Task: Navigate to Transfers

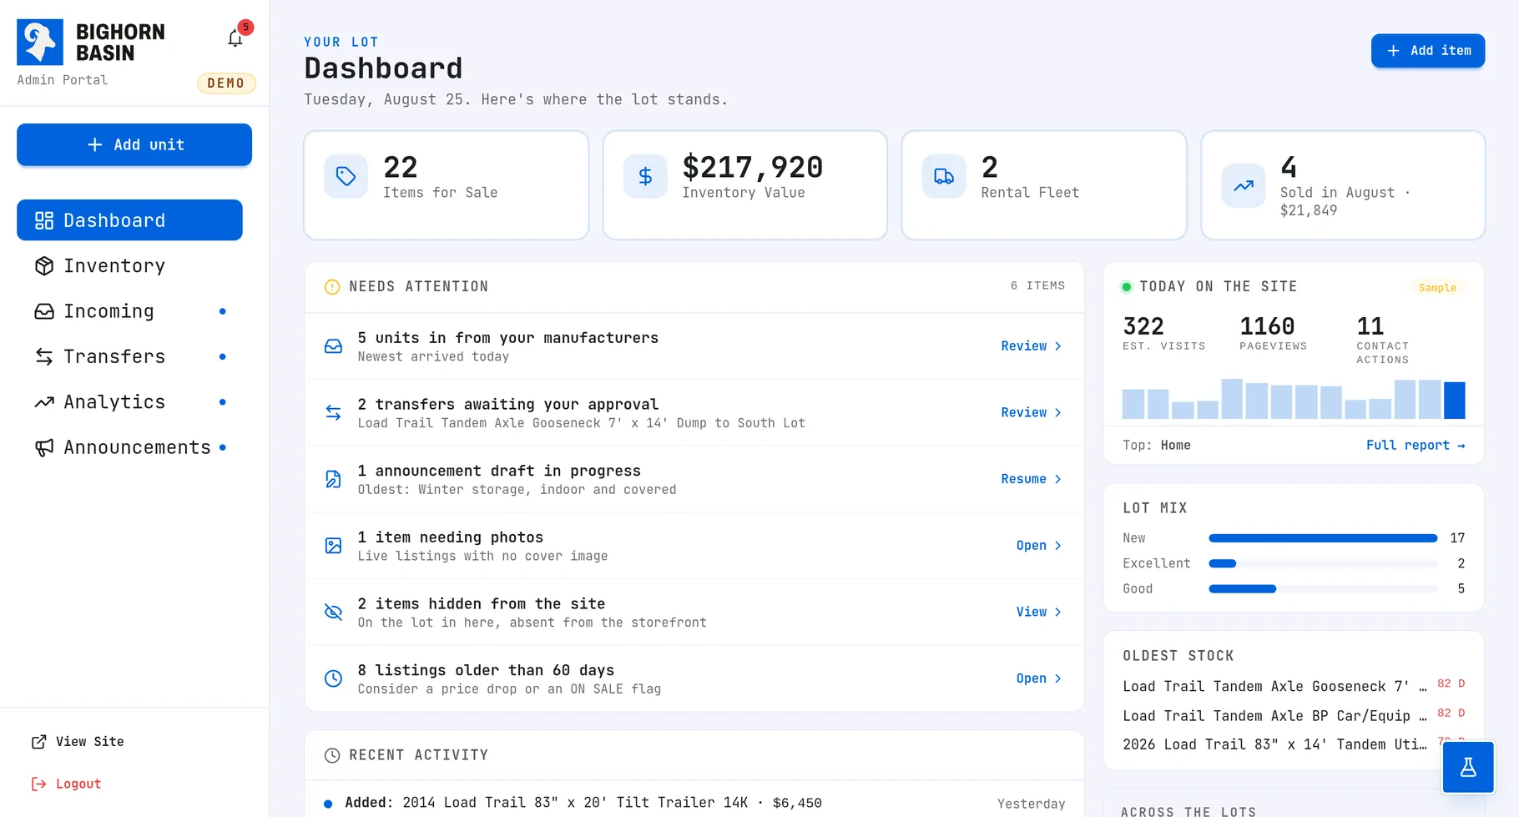Action: (129, 356)
